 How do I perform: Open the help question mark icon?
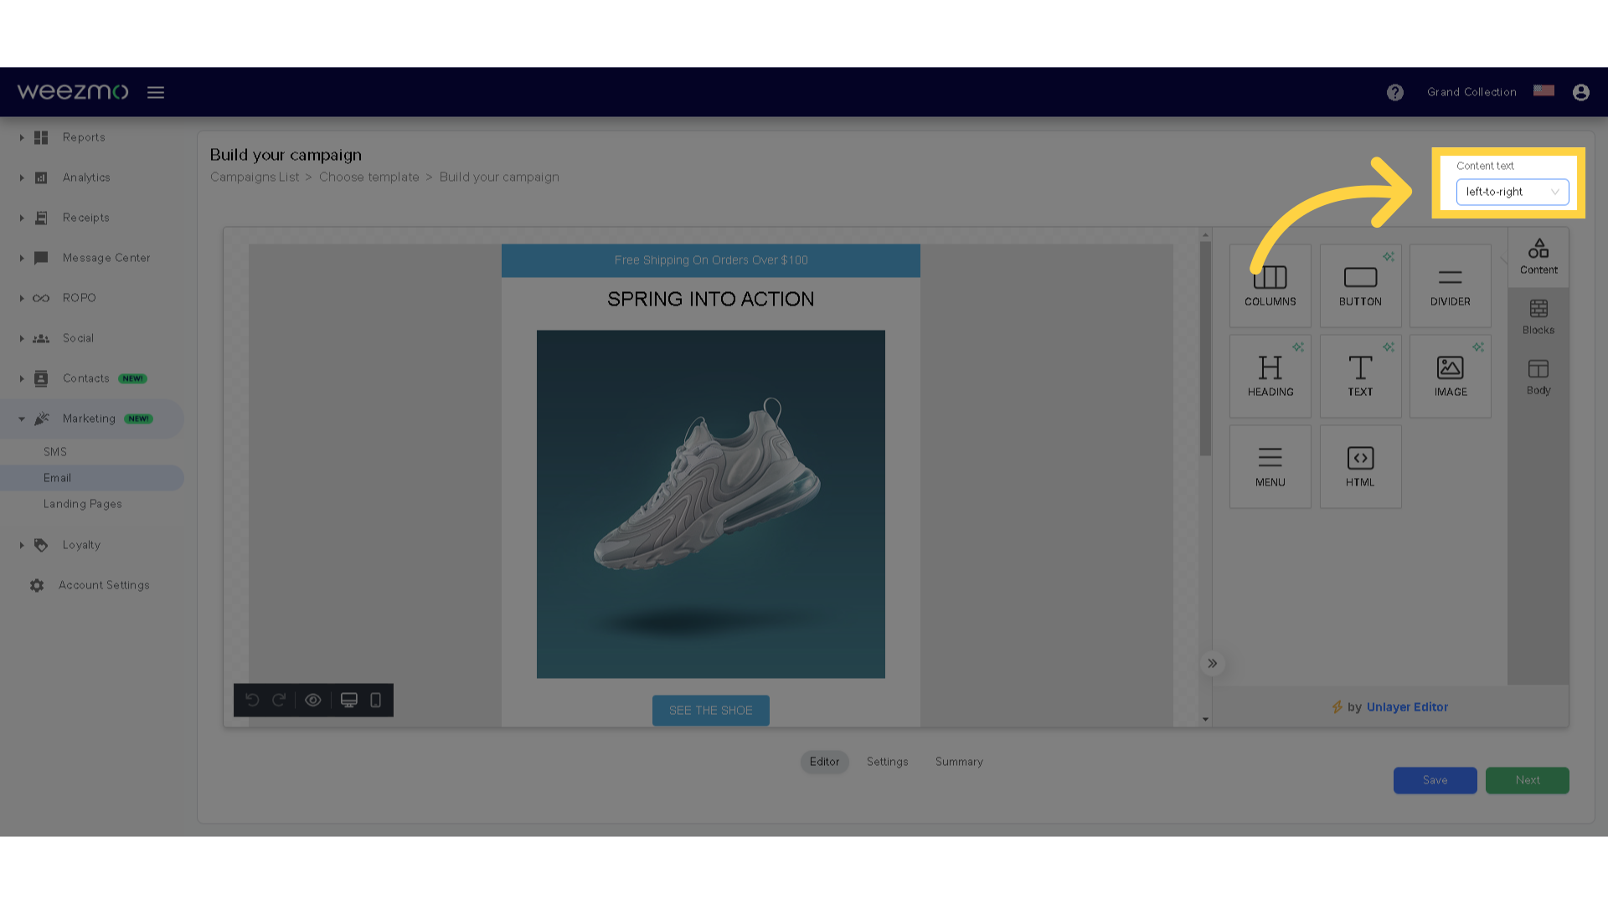pos(1394,92)
